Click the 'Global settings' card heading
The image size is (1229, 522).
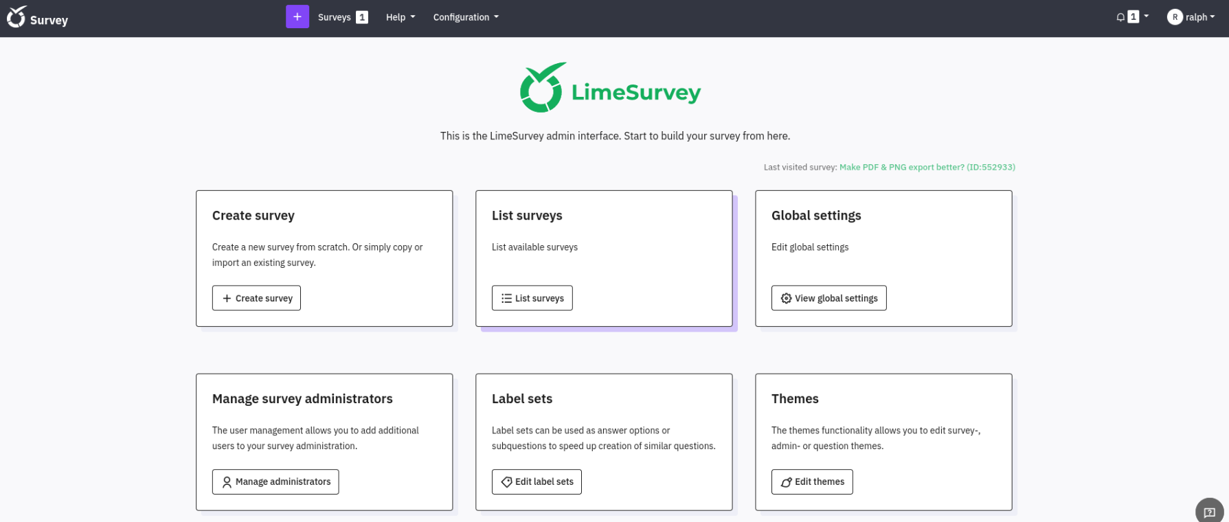tap(816, 216)
